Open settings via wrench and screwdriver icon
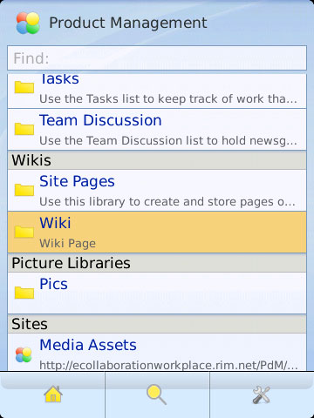The image size is (314, 418). pyautogui.click(x=262, y=394)
